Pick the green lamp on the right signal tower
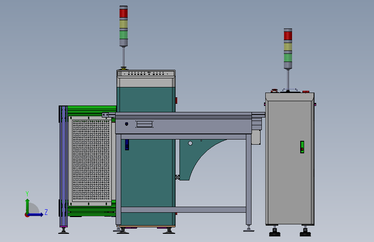This screenshot has width=374, height=242. pyautogui.click(x=288, y=58)
